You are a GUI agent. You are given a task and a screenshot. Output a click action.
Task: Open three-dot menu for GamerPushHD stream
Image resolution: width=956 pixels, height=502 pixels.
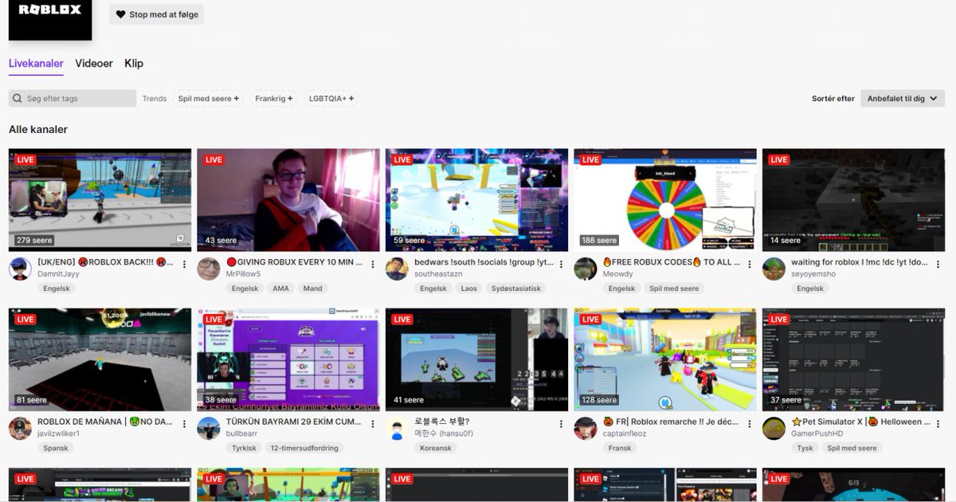coord(938,424)
